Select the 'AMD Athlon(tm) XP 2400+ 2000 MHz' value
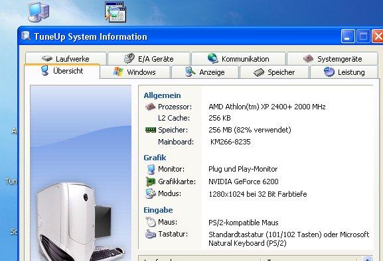 point(267,107)
